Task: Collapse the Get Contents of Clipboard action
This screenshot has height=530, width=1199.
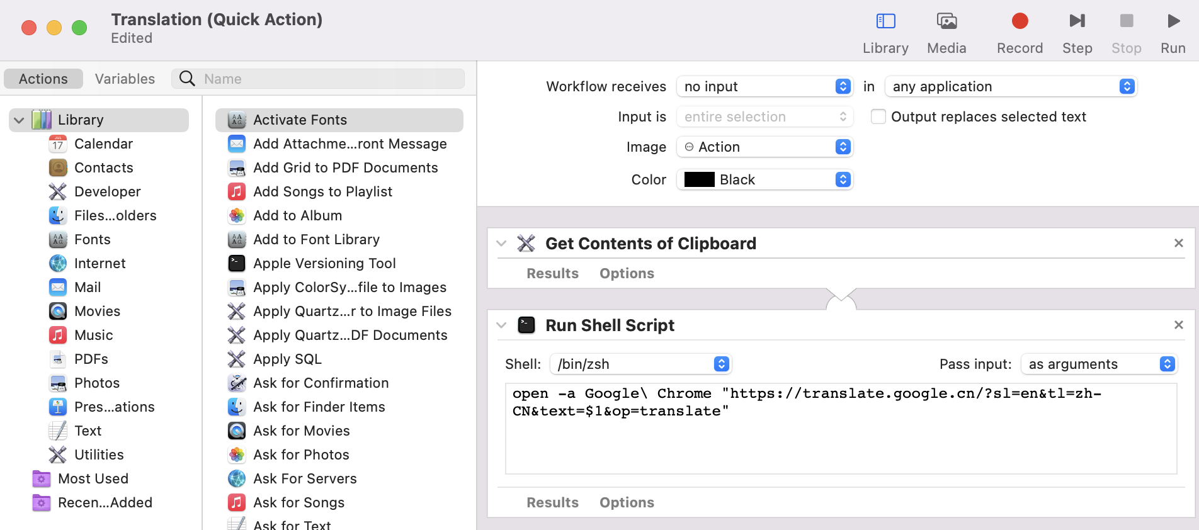Action: pyautogui.click(x=501, y=244)
